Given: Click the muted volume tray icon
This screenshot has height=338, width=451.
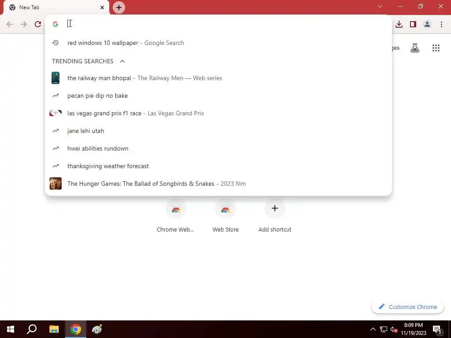Looking at the screenshot, I should pos(394,329).
